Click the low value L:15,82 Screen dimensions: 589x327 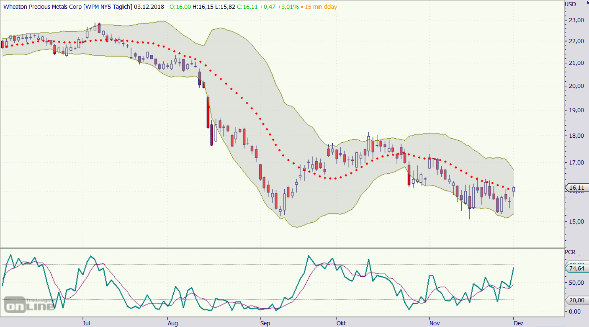click(x=225, y=7)
